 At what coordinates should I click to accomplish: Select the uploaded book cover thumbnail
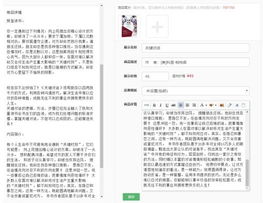coord(129,26)
